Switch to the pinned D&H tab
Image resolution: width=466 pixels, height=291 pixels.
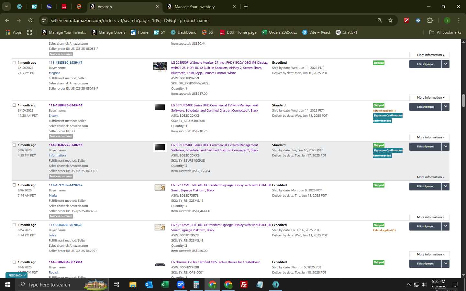tap(64, 6)
